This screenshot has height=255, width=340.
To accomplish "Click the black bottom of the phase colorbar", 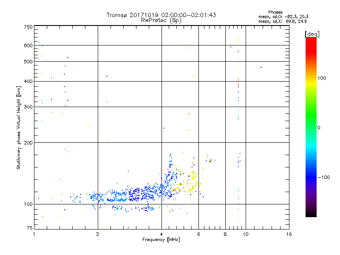I will [x=311, y=214].
